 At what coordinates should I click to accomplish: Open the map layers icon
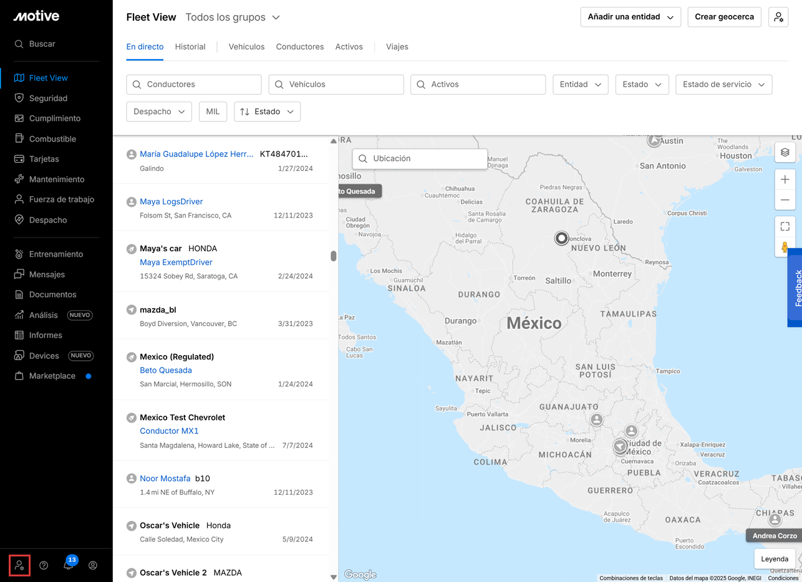785,152
